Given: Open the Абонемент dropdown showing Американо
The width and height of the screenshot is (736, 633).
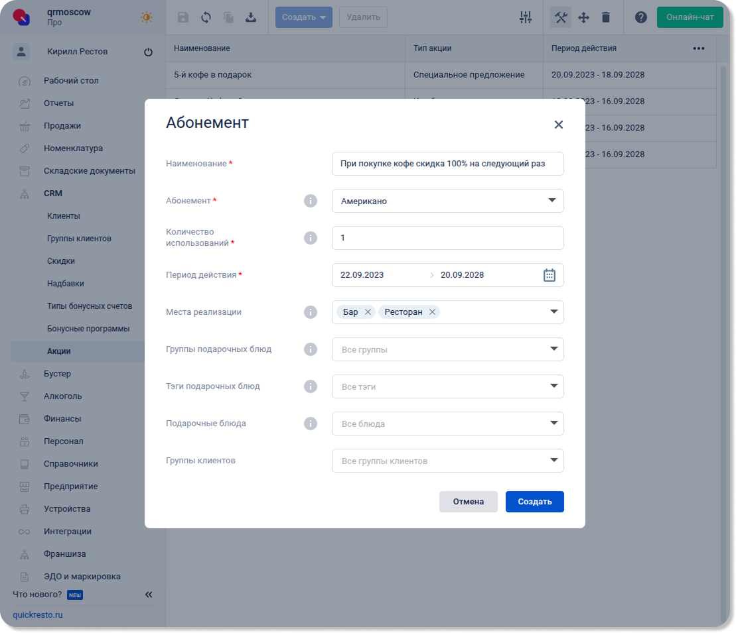Looking at the screenshot, I should pos(447,201).
